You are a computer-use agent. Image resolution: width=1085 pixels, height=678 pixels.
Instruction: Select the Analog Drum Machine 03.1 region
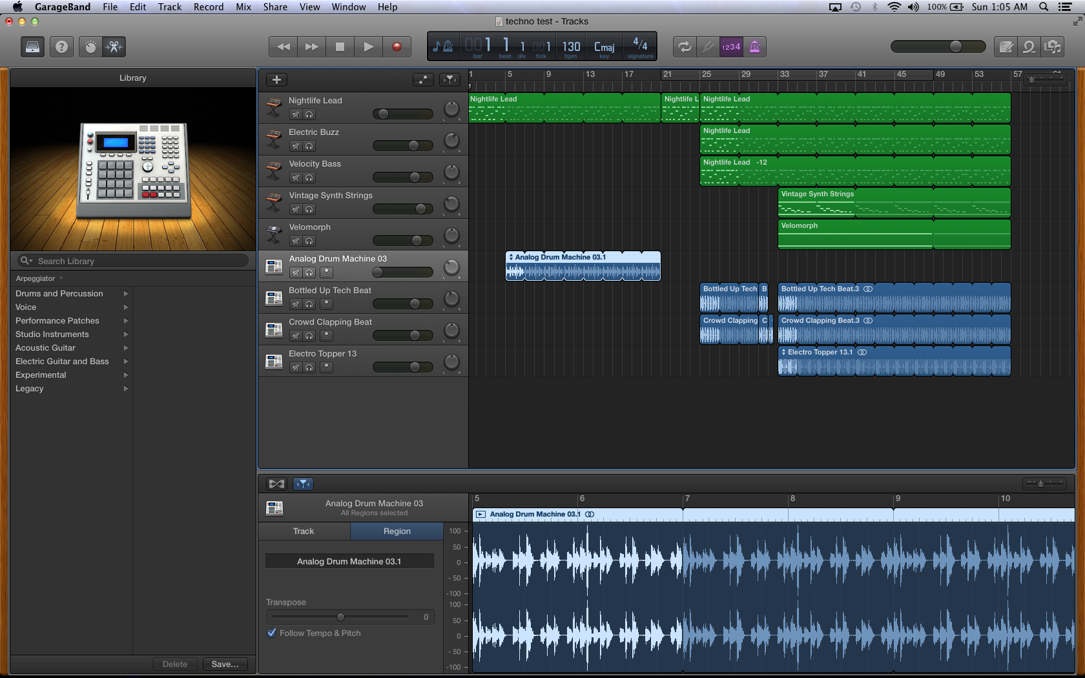tap(583, 266)
